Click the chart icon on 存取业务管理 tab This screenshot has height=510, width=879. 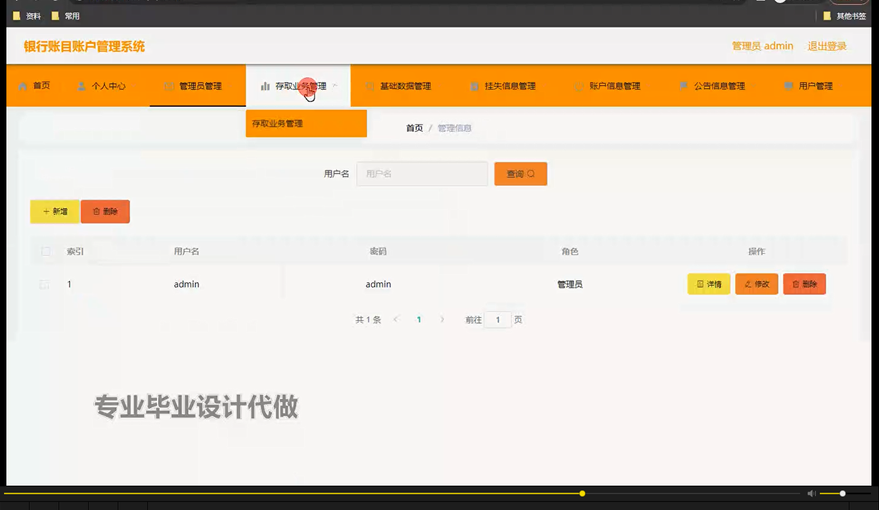[265, 85]
